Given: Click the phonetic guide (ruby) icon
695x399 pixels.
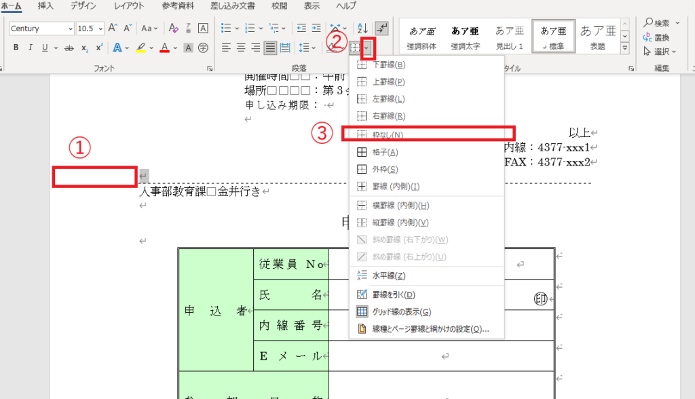Looking at the screenshot, I should coord(189,28).
